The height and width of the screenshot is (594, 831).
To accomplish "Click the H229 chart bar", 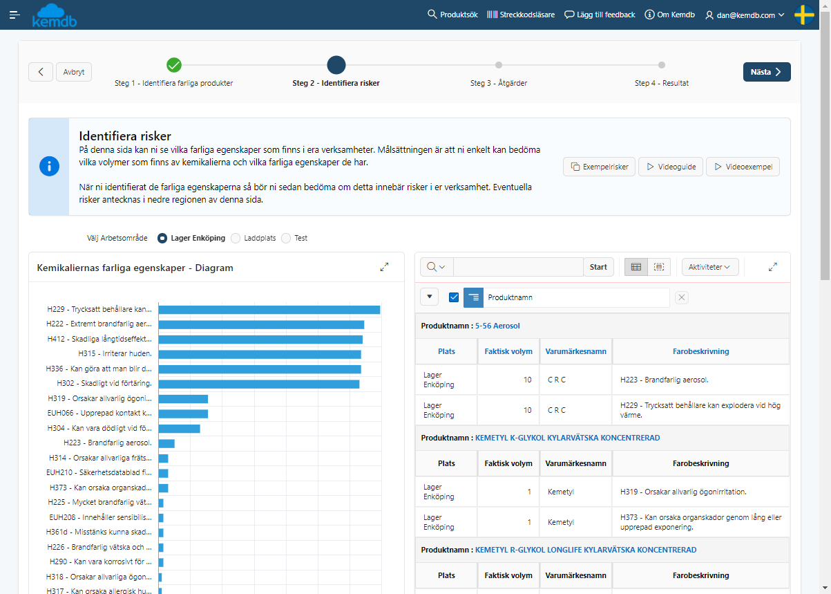I will [x=269, y=310].
